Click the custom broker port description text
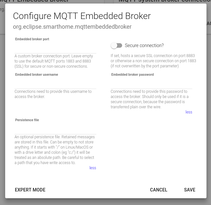The image size is (211, 205). (54, 61)
